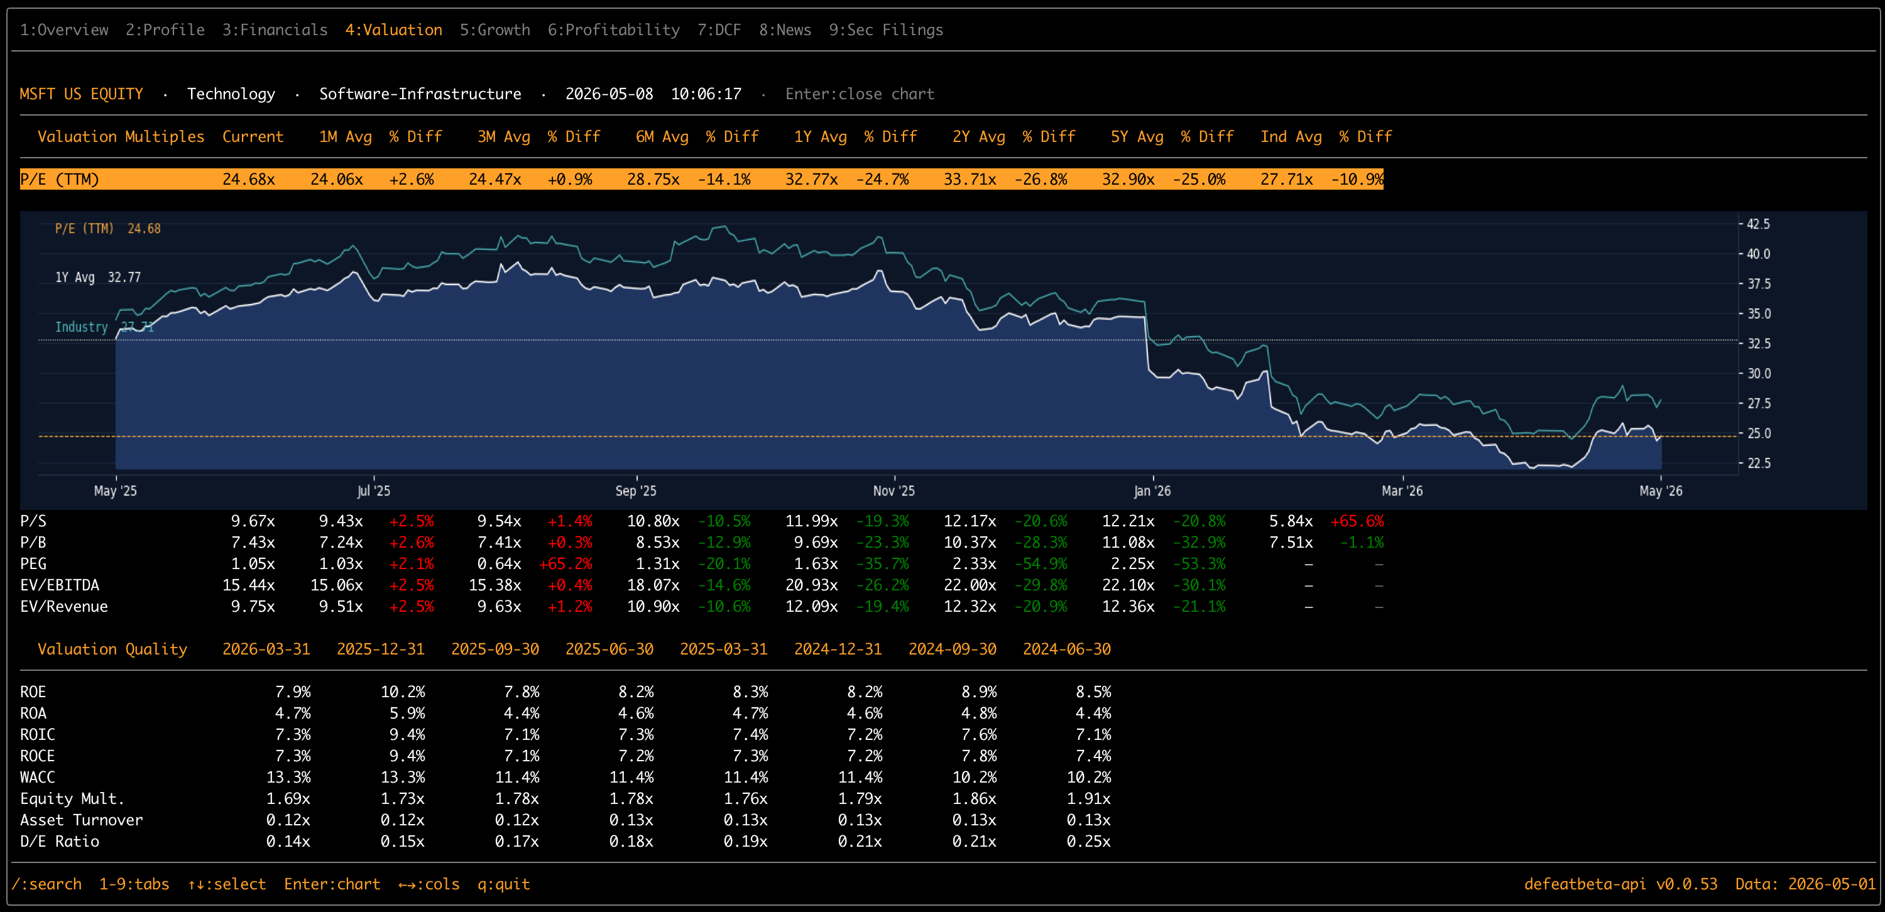Click the May '26 x-axis label

coord(1660,491)
